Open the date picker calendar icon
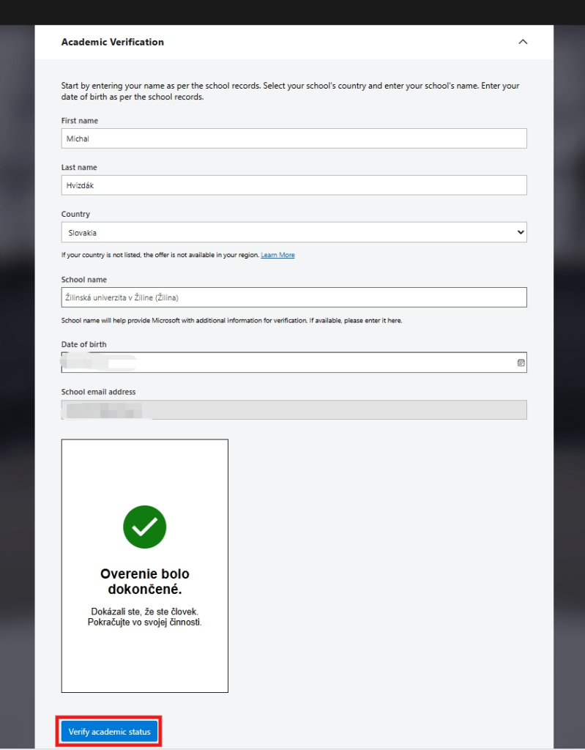This screenshot has width=585, height=750. [x=521, y=363]
